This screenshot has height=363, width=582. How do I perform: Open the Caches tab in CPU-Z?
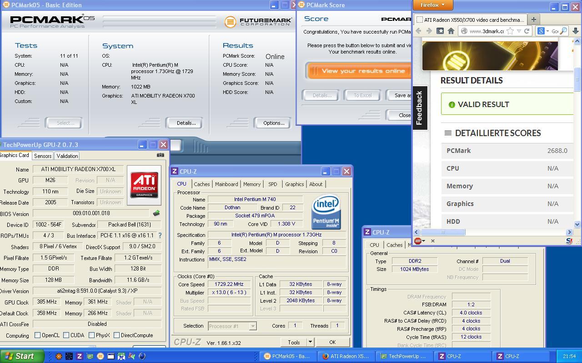pos(202,184)
